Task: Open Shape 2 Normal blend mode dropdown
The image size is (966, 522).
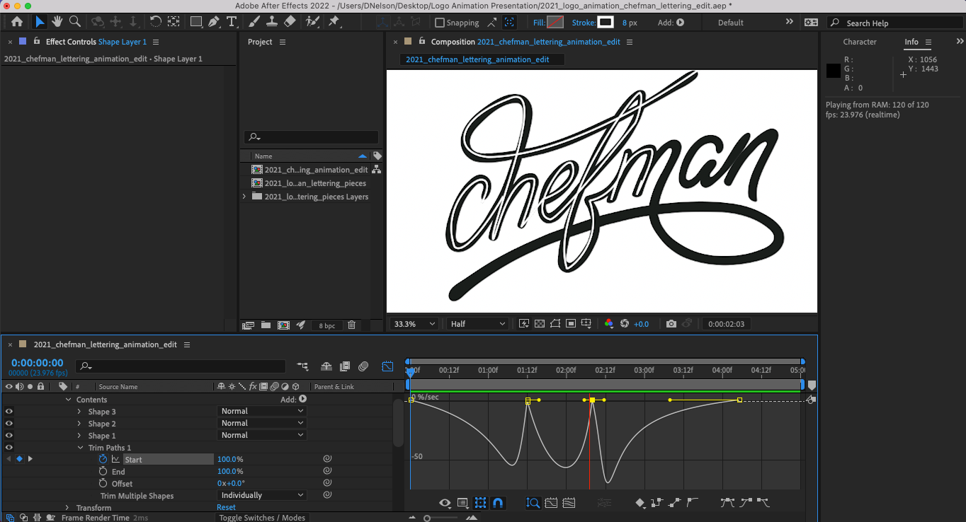Action: click(x=262, y=423)
